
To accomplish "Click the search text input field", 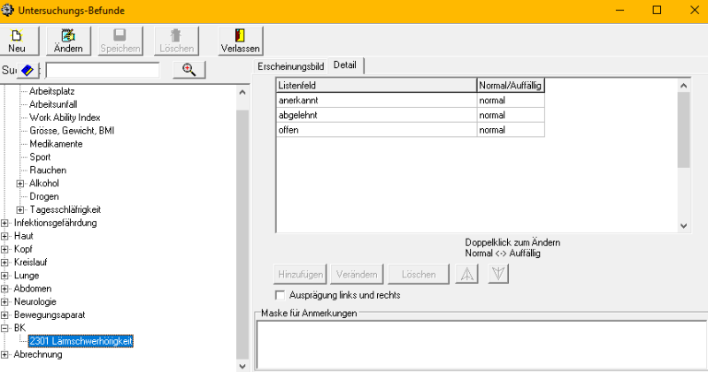I will (102, 70).
